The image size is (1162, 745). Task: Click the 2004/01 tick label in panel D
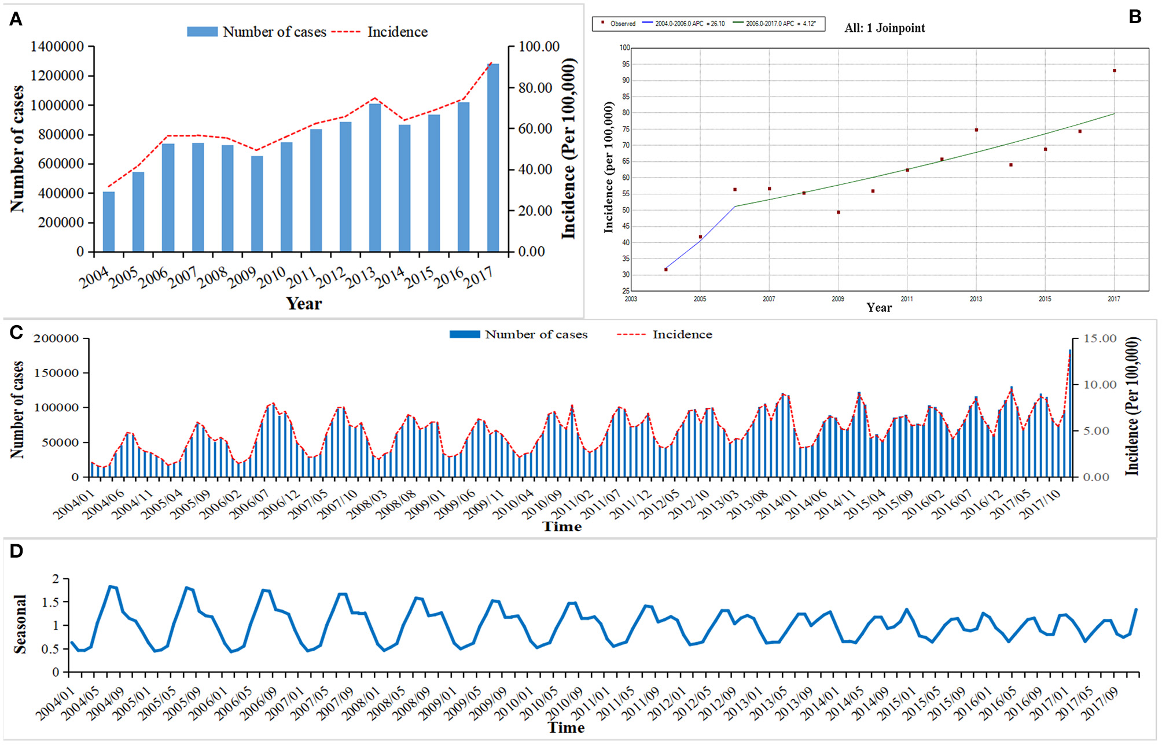pyautogui.click(x=55, y=703)
